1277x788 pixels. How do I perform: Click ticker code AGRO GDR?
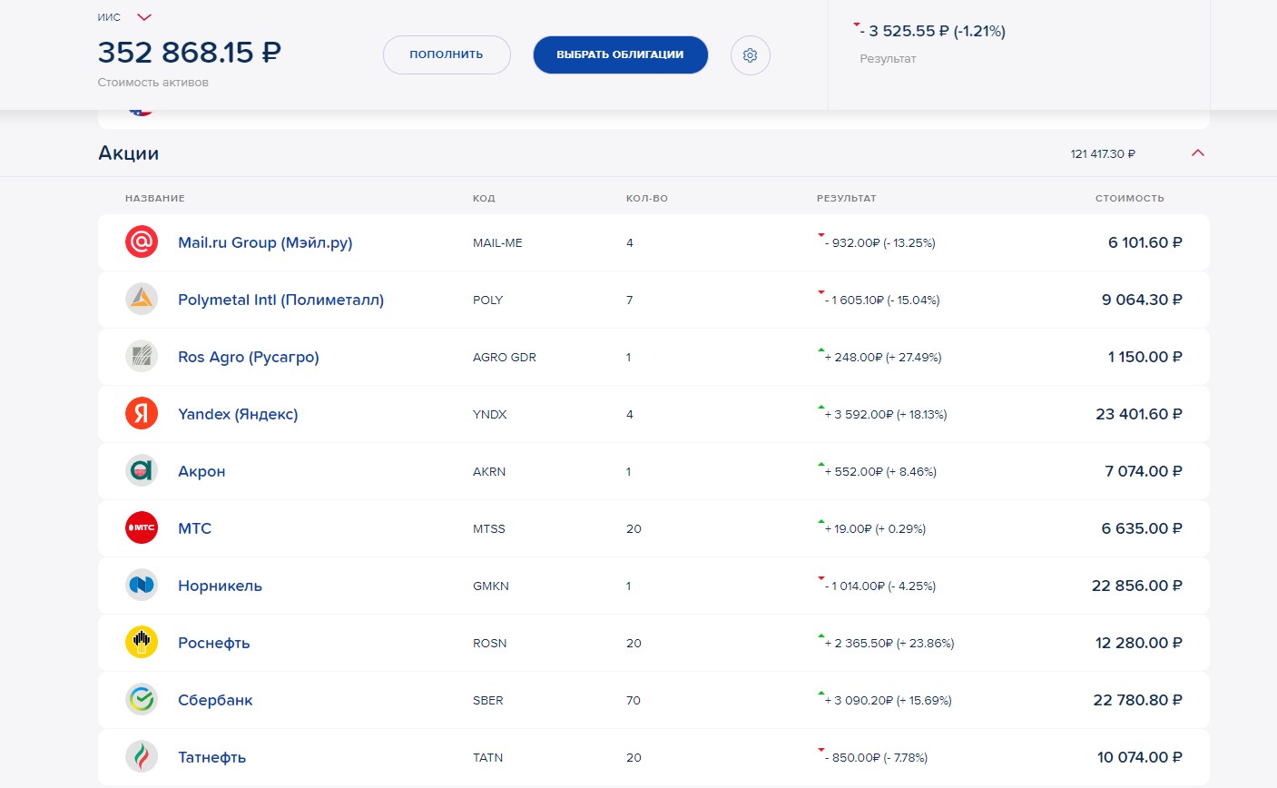tap(505, 357)
